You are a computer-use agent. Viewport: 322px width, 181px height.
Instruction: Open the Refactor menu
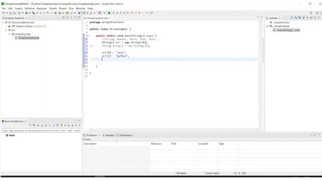[x=29, y=9]
